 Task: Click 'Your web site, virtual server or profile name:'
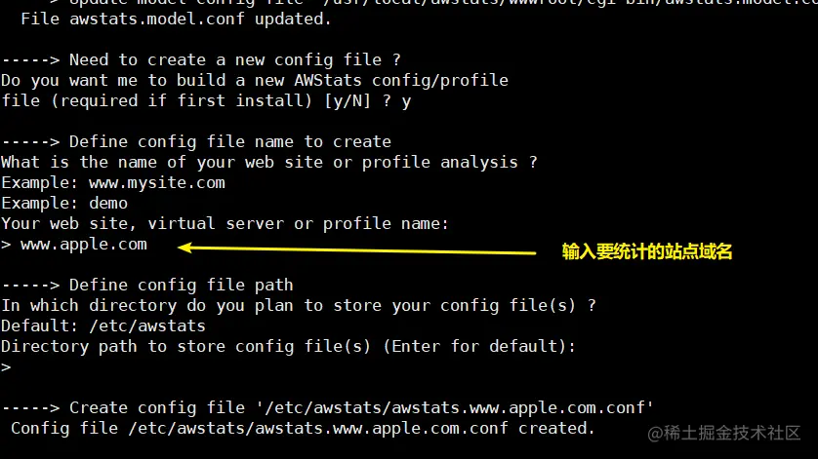[225, 224]
